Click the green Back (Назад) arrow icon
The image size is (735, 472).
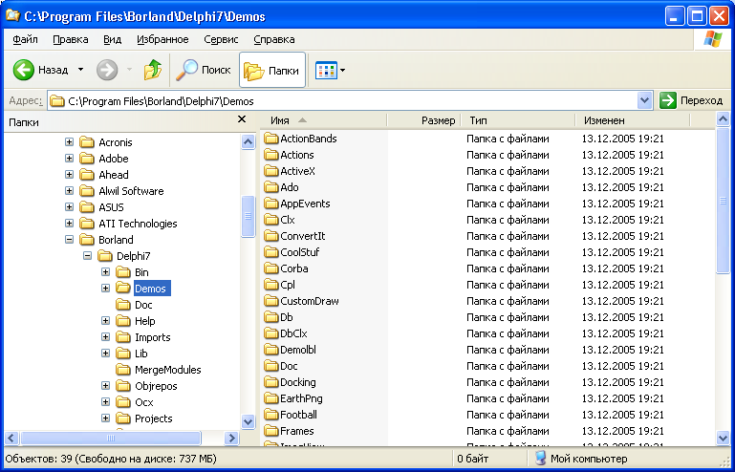(24, 71)
